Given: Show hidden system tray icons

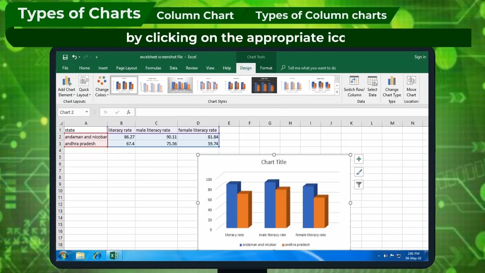Looking at the screenshot, I should 379,256.
